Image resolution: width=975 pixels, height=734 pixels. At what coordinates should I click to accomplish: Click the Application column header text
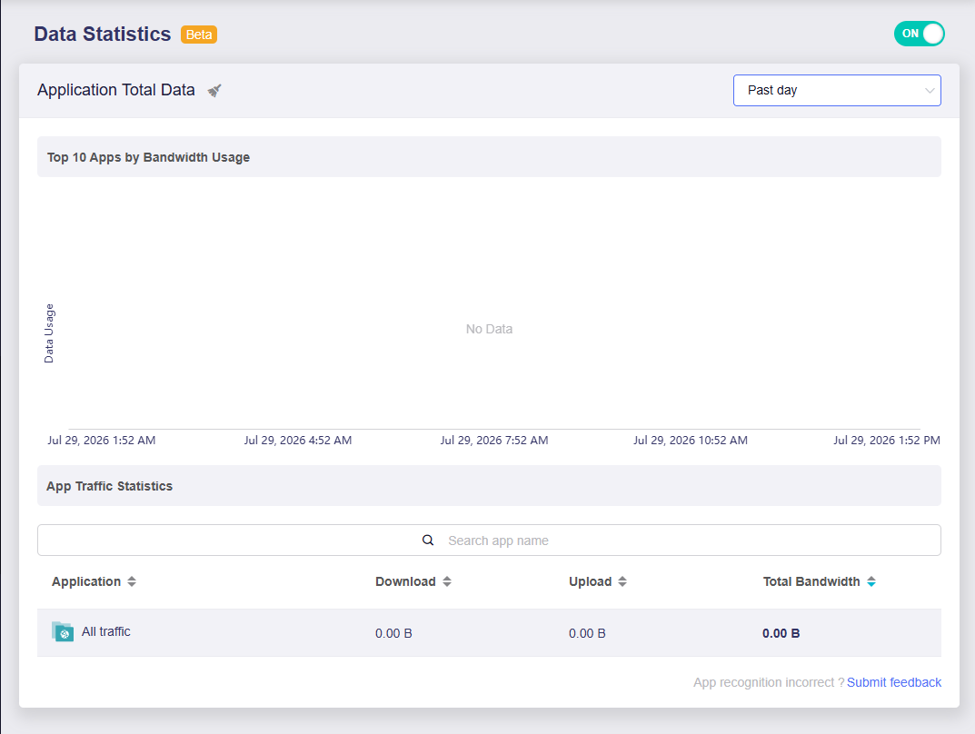pyautogui.click(x=86, y=581)
